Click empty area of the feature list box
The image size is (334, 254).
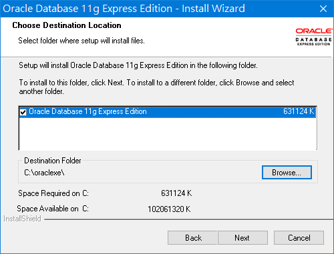[168, 133]
